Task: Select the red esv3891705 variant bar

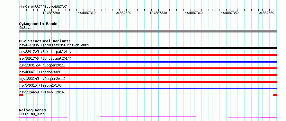Action: coord(148,55)
